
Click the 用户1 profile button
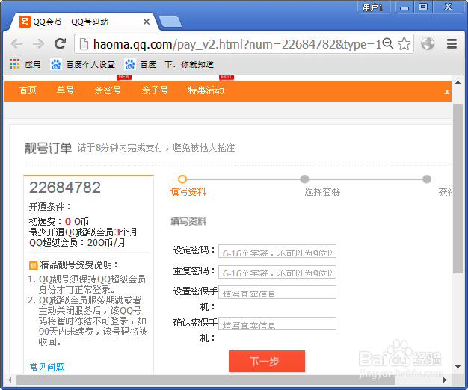click(373, 7)
